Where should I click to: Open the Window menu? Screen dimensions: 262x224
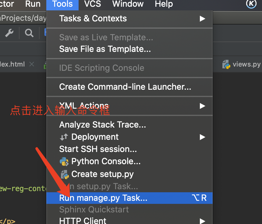pos(128,4)
